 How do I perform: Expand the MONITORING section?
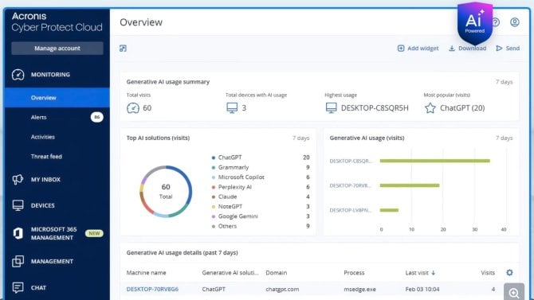point(50,75)
